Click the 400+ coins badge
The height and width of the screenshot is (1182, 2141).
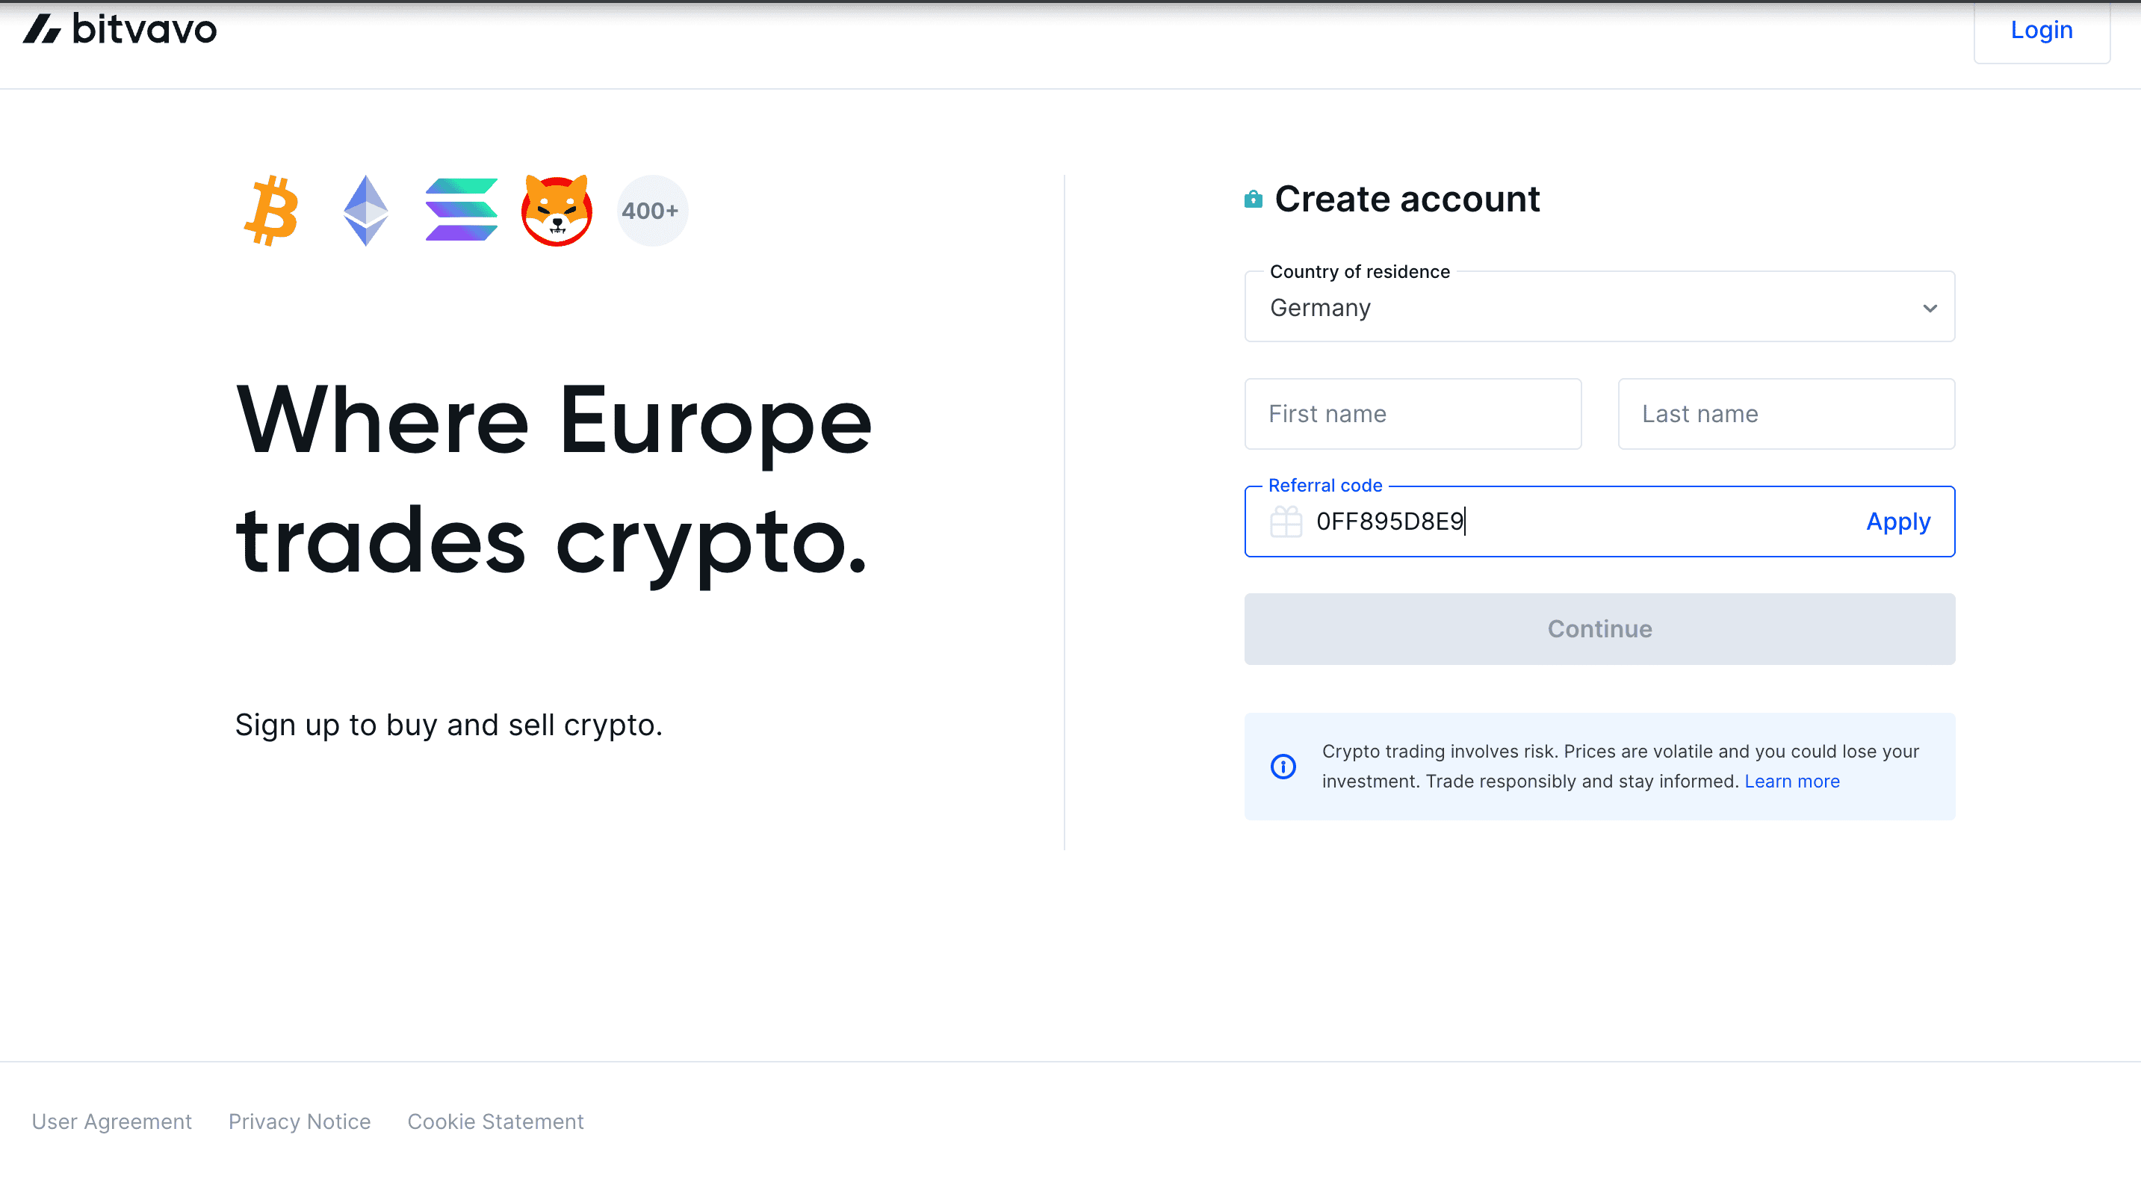coord(651,210)
